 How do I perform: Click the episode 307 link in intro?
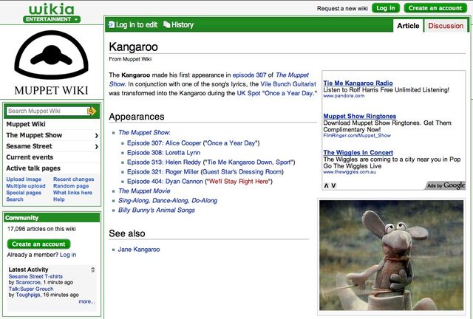click(249, 75)
